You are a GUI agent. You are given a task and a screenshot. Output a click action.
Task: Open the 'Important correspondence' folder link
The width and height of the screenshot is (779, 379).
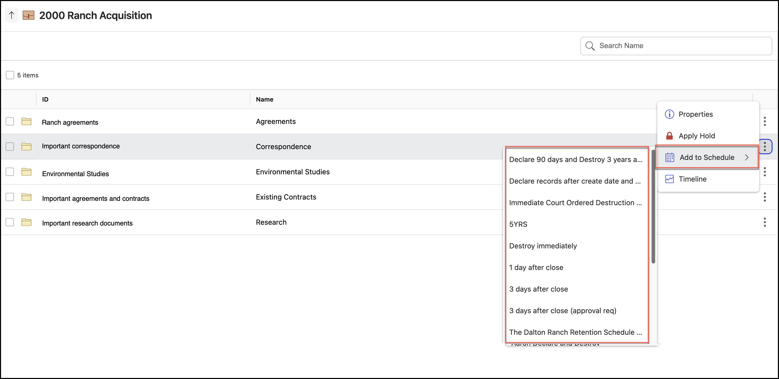click(81, 146)
